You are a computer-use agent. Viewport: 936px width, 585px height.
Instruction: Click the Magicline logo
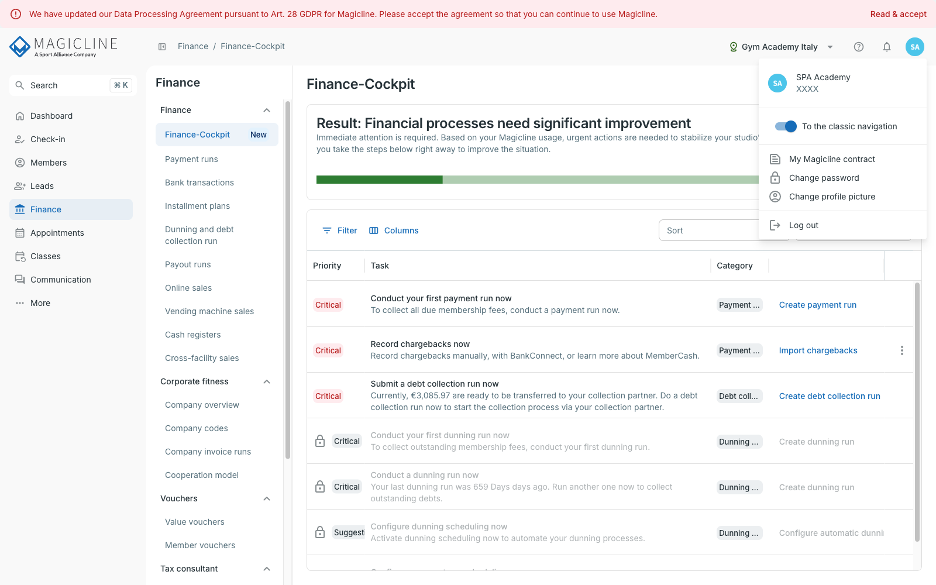[x=64, y=47]
